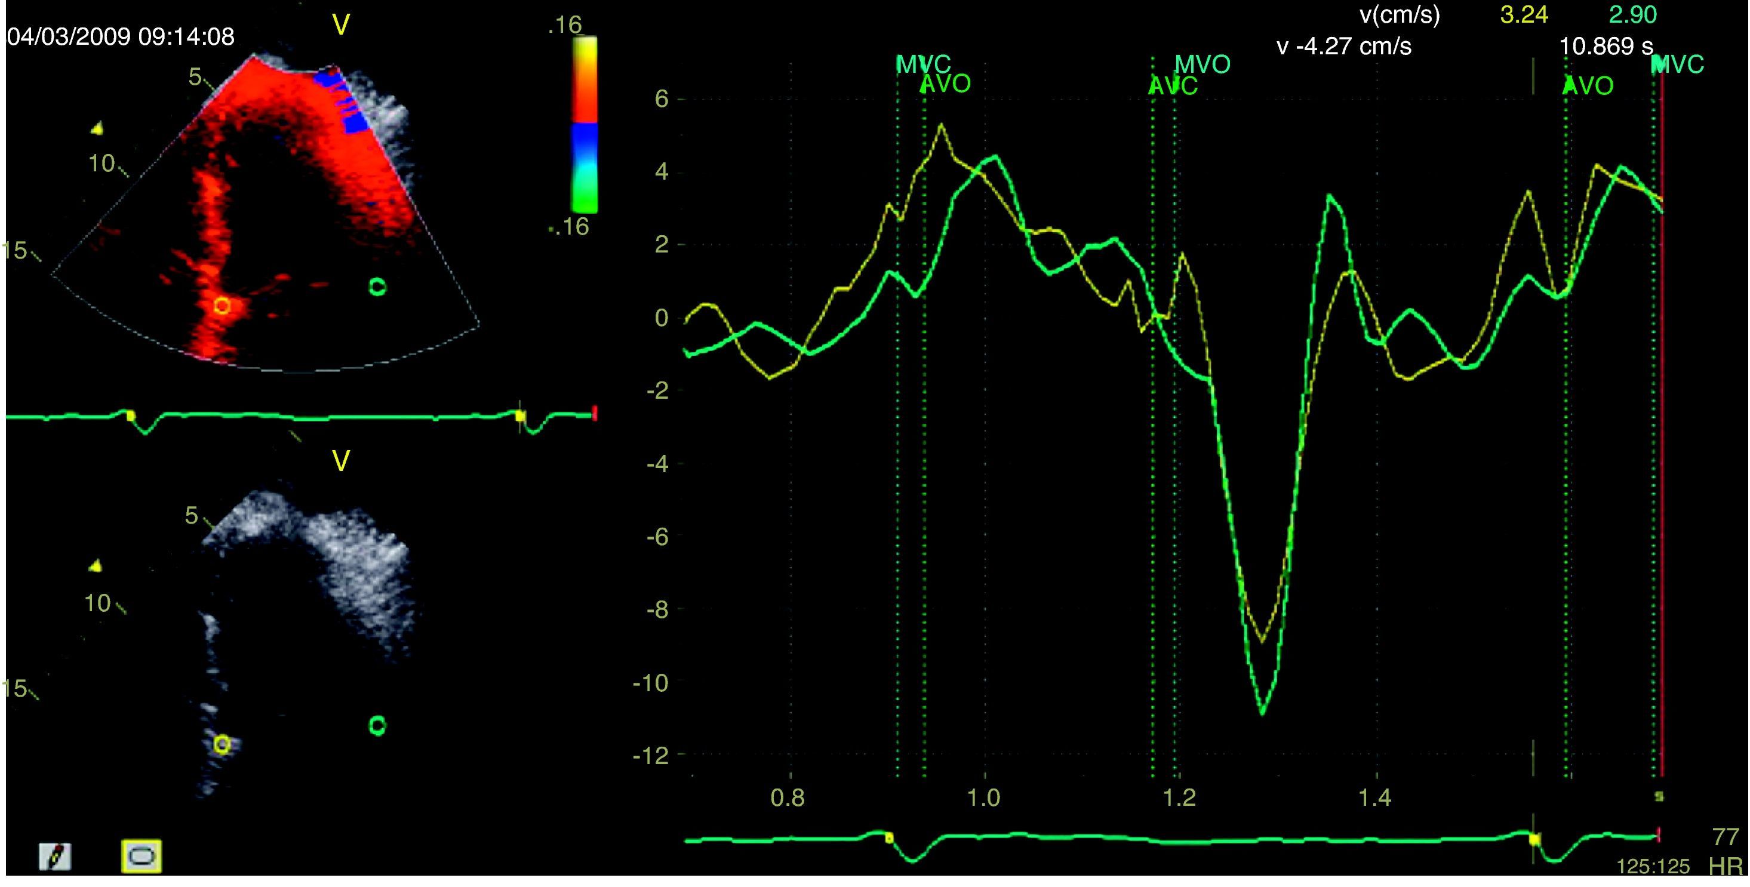Click yellow depth marker triangle on upper image
Viewport: 1750px width, 887px height.
coord(98,127)
